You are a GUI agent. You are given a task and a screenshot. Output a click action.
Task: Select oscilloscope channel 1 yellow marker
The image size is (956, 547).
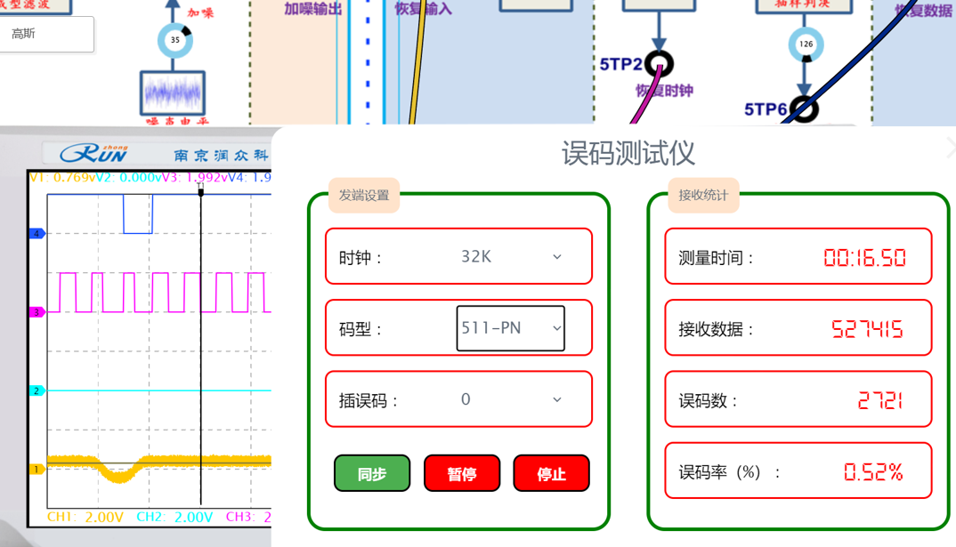click(x=36, y=469)
